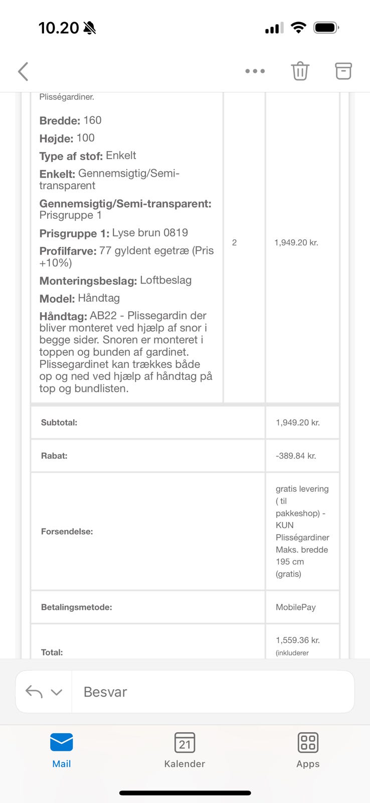Tap the Wi-Fi status icon
This screenshot has width=370, height=803.
pos(298,28)
